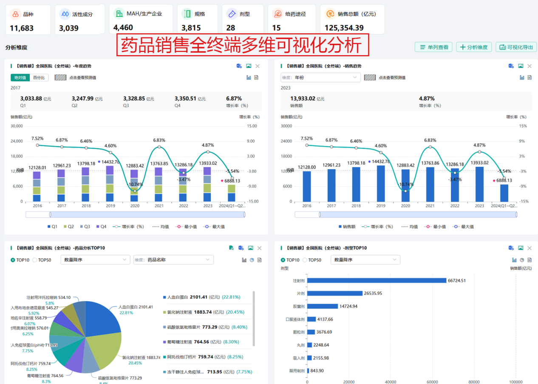Viewport: 538px width, 384px height.
Task: Click the 品种 summary card icon
Action: click(x=15, y=14)
